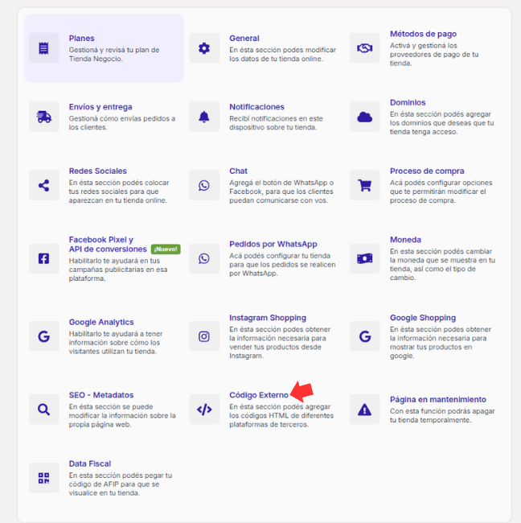The image size is (521, 523).
Task: Click the Moneda banknote icon
Action: click(x=364, y=258)
